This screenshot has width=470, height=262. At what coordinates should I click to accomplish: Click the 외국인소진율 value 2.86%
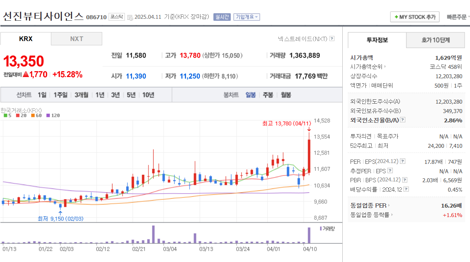coord(453,120)
